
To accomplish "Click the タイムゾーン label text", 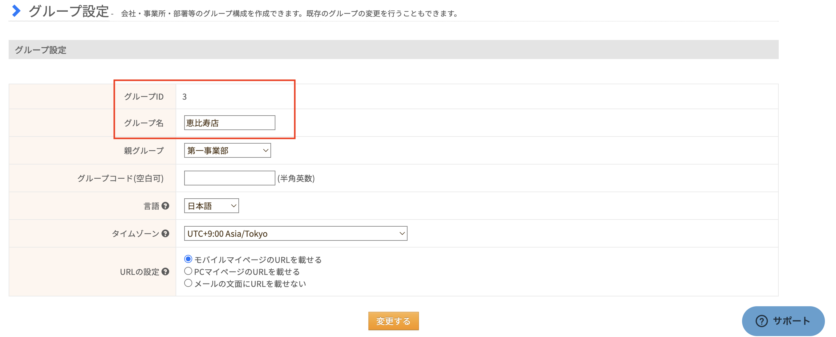I will coord(136,233).
